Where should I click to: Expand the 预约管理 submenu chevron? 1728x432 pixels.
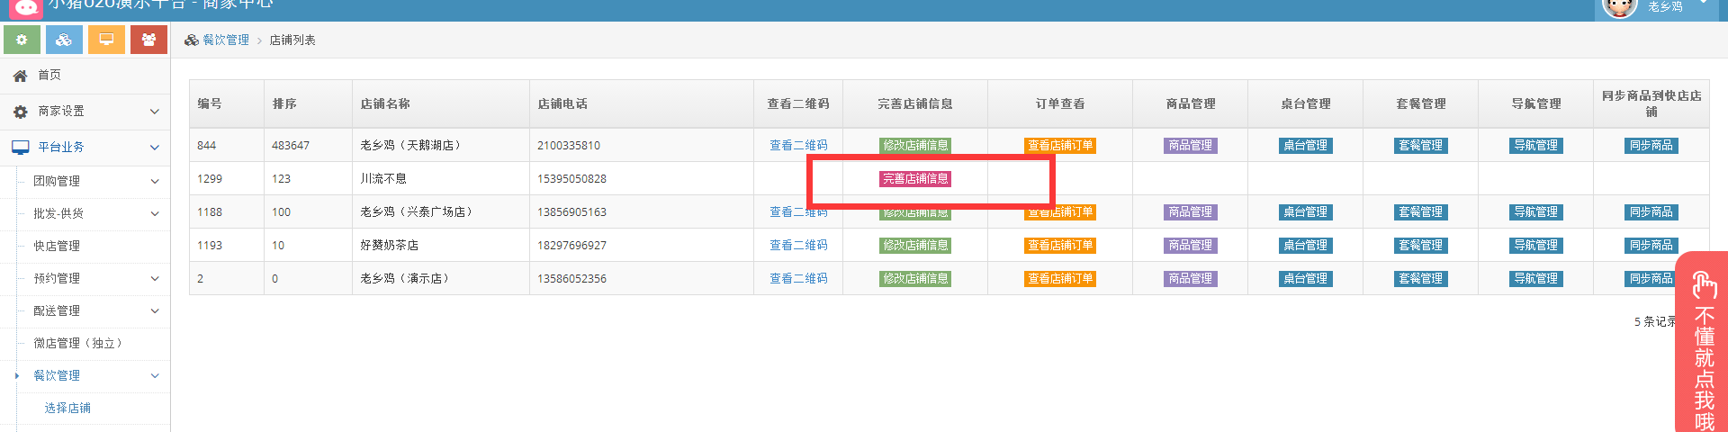[x=155, y=279]
